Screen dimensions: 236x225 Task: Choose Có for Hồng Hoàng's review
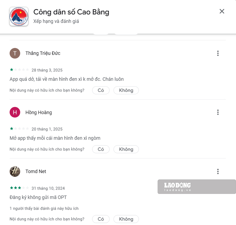[101, 149]
